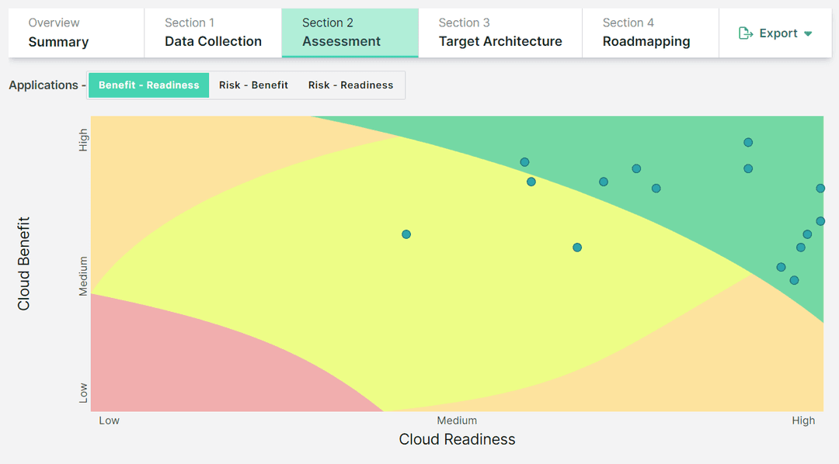Click the leftmost data point on the chart

pos(406,234)
